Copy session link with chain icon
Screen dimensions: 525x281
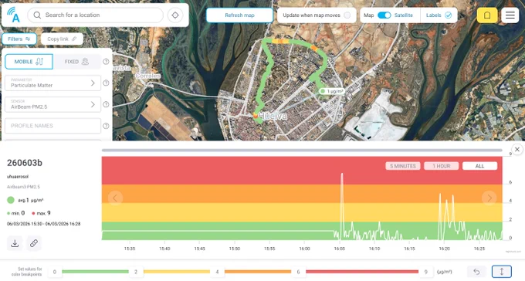34,243
